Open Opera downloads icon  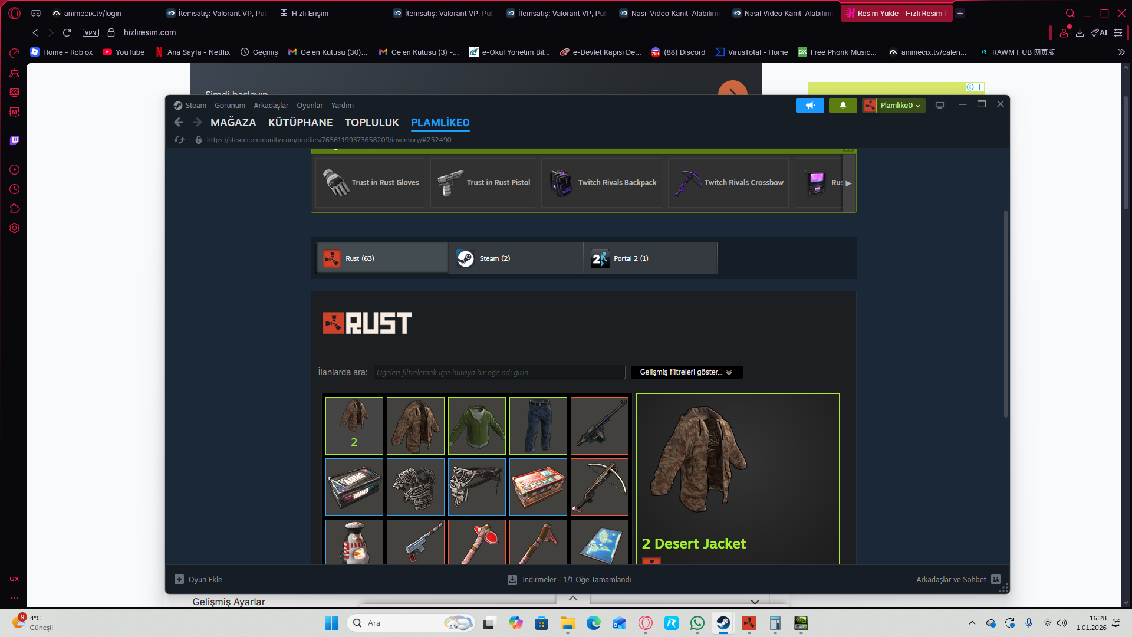[x=1080, y=33]
